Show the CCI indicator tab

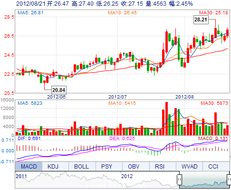213,166
